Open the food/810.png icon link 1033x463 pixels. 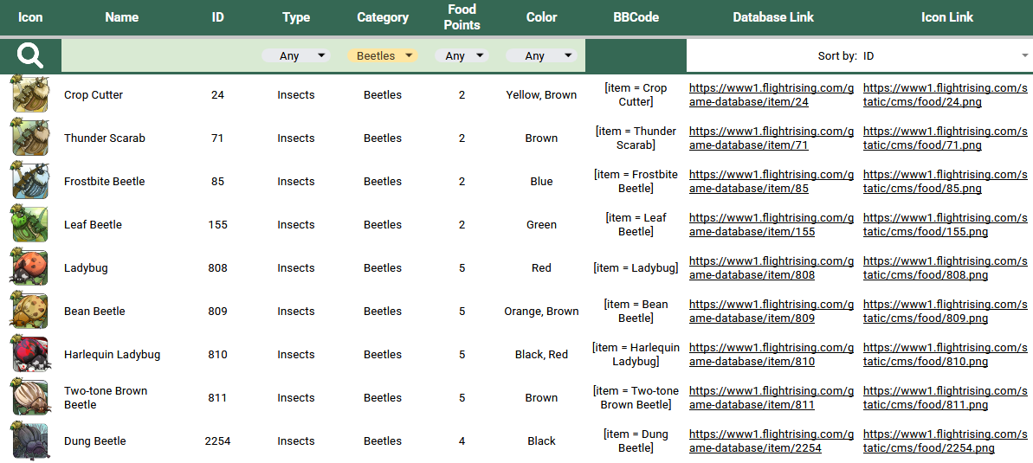click(x=945, y=354)
